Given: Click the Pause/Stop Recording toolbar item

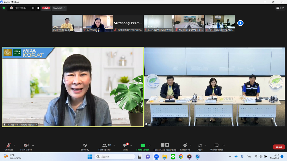Looking at the screenshot, I should coord(165,147).
